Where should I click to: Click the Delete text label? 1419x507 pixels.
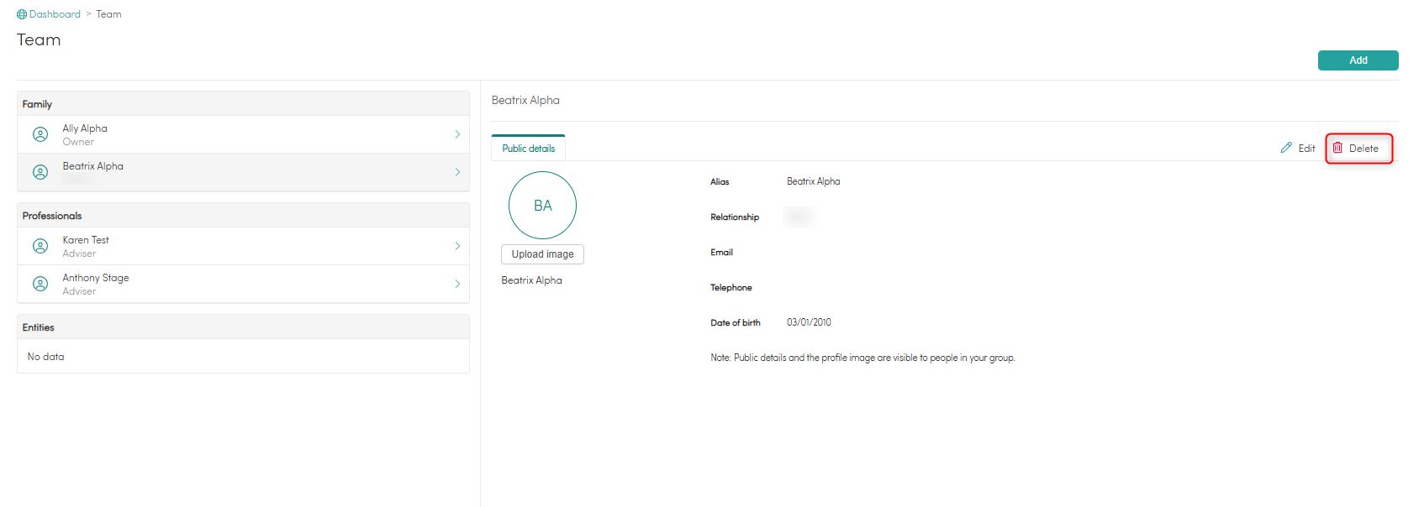(x=1364, y=149)
